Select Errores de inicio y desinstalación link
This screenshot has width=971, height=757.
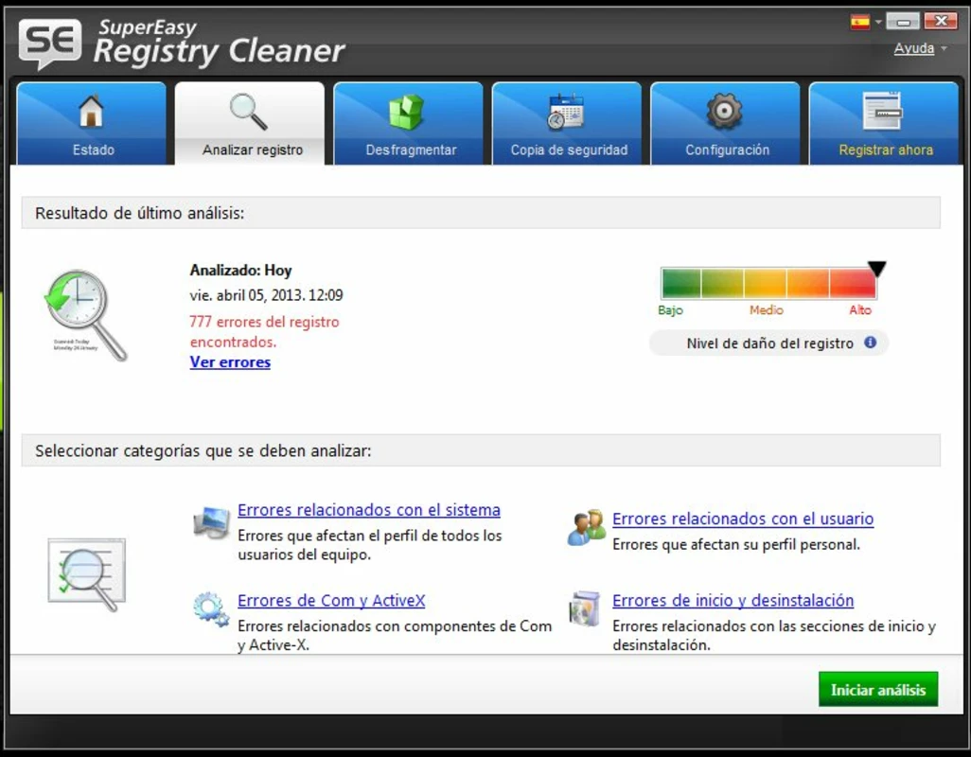pos(733,601)
